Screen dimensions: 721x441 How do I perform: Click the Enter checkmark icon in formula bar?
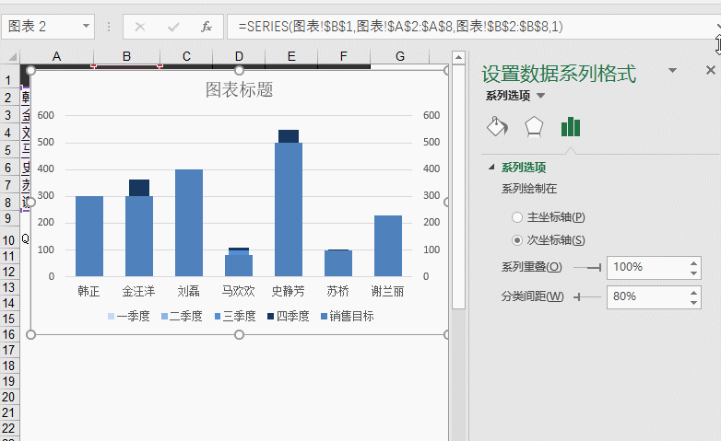pos(173,27)
